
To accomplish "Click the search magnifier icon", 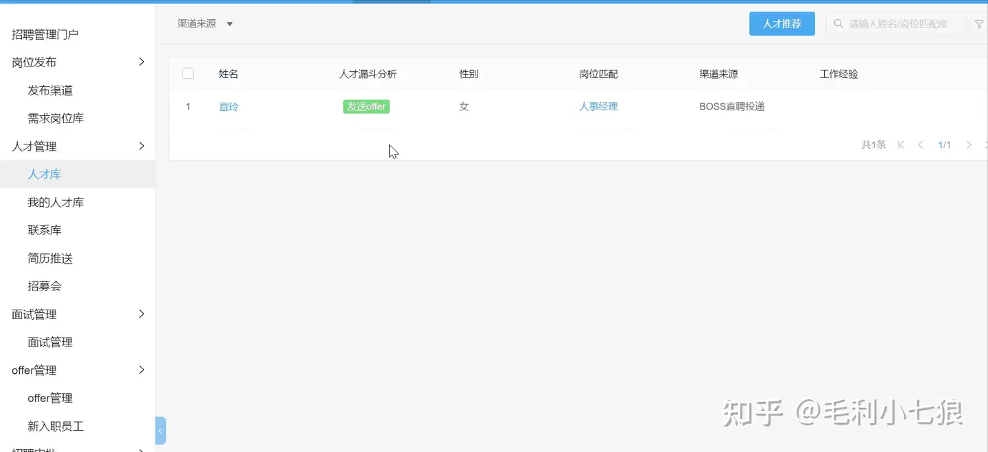I will [838, 24].
